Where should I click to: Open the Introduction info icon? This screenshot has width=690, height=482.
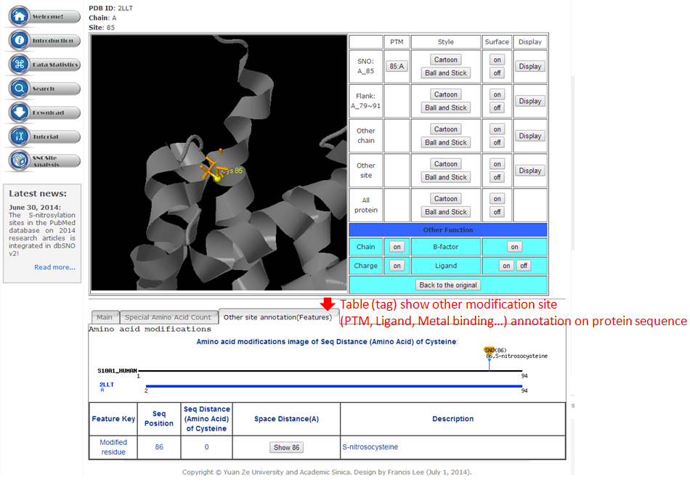[x=19, y=41]
